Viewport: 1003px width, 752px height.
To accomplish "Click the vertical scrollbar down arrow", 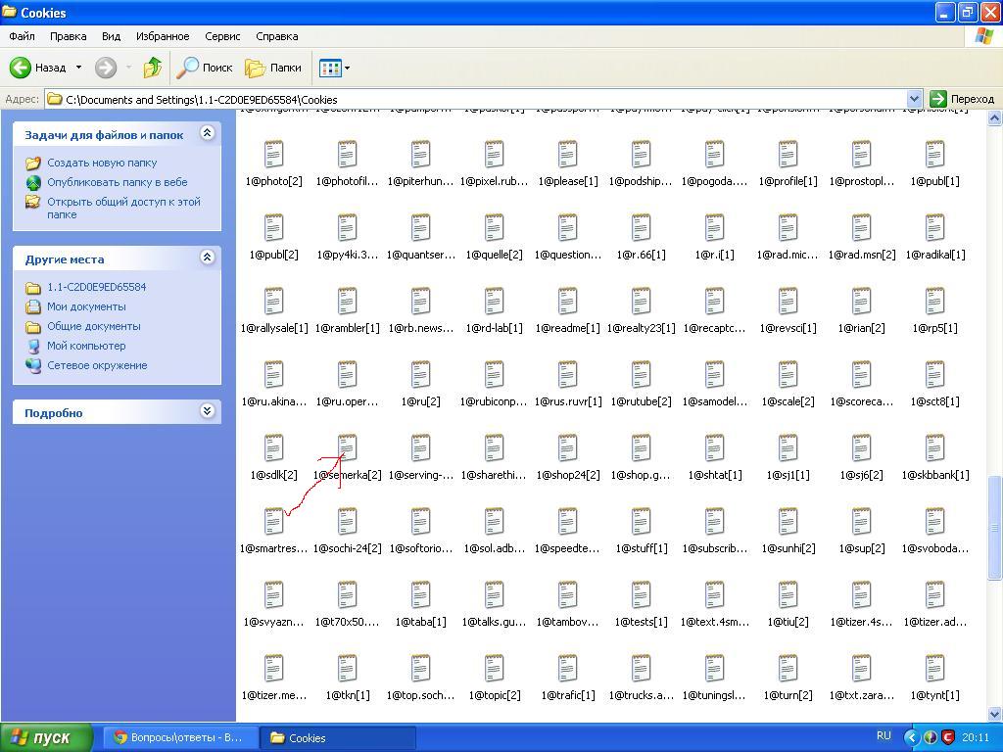I will [x=995, y=715].
